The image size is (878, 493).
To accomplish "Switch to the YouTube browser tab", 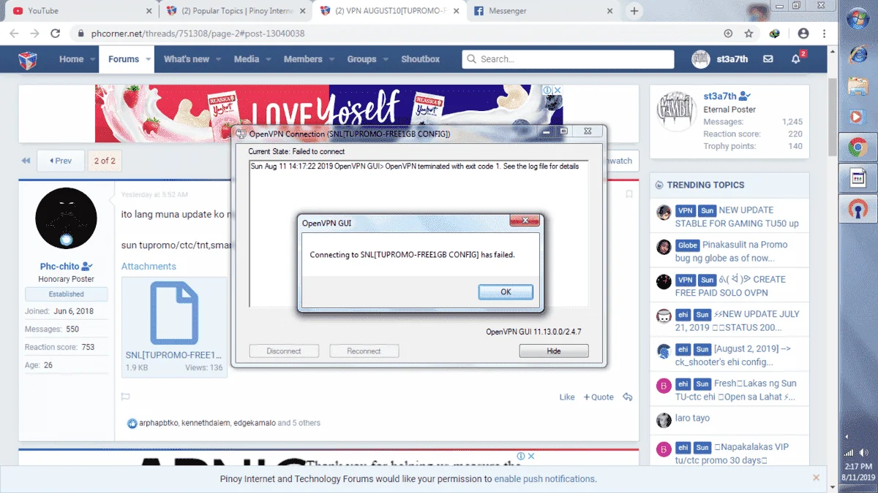I will [79, 11].
